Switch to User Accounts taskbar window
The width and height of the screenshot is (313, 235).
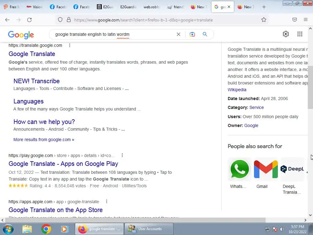pyautogui.click(x=149, y=229)
